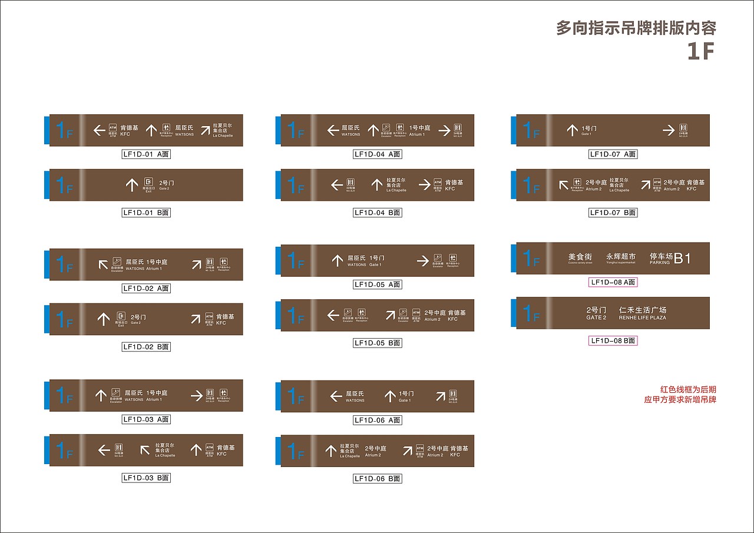Screen dimensions: 754x533
Task: Select the label LF1D-01 B面
Action: coord(146,213)
